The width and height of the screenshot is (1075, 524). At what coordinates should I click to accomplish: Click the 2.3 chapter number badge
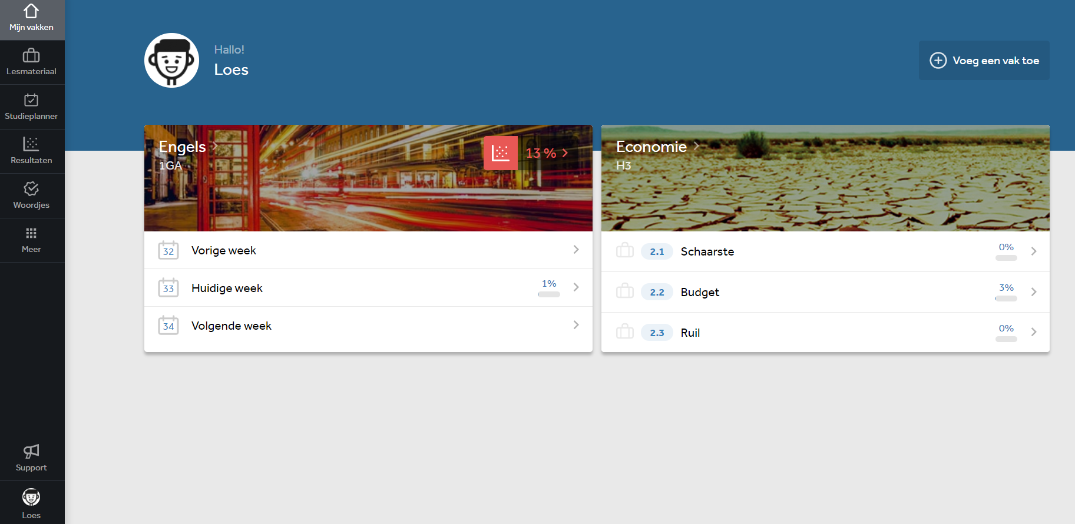(x=657, y=333)
